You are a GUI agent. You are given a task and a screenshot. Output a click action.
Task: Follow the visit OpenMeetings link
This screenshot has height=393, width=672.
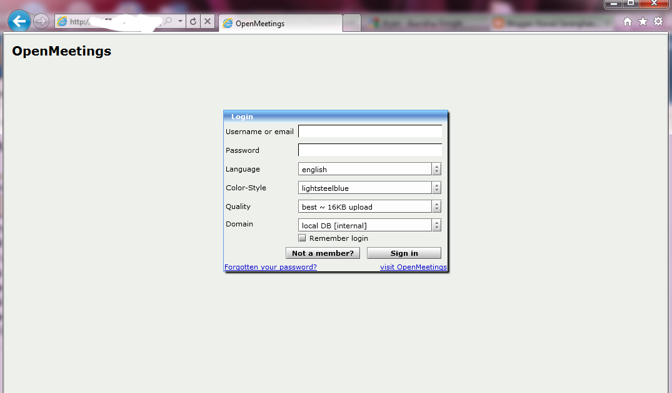point(413,267)
